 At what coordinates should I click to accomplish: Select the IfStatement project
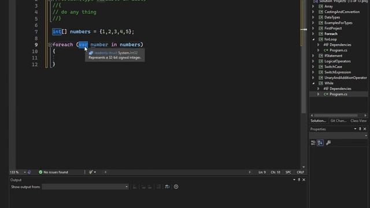pyautogui.click(x=333, y=55)
